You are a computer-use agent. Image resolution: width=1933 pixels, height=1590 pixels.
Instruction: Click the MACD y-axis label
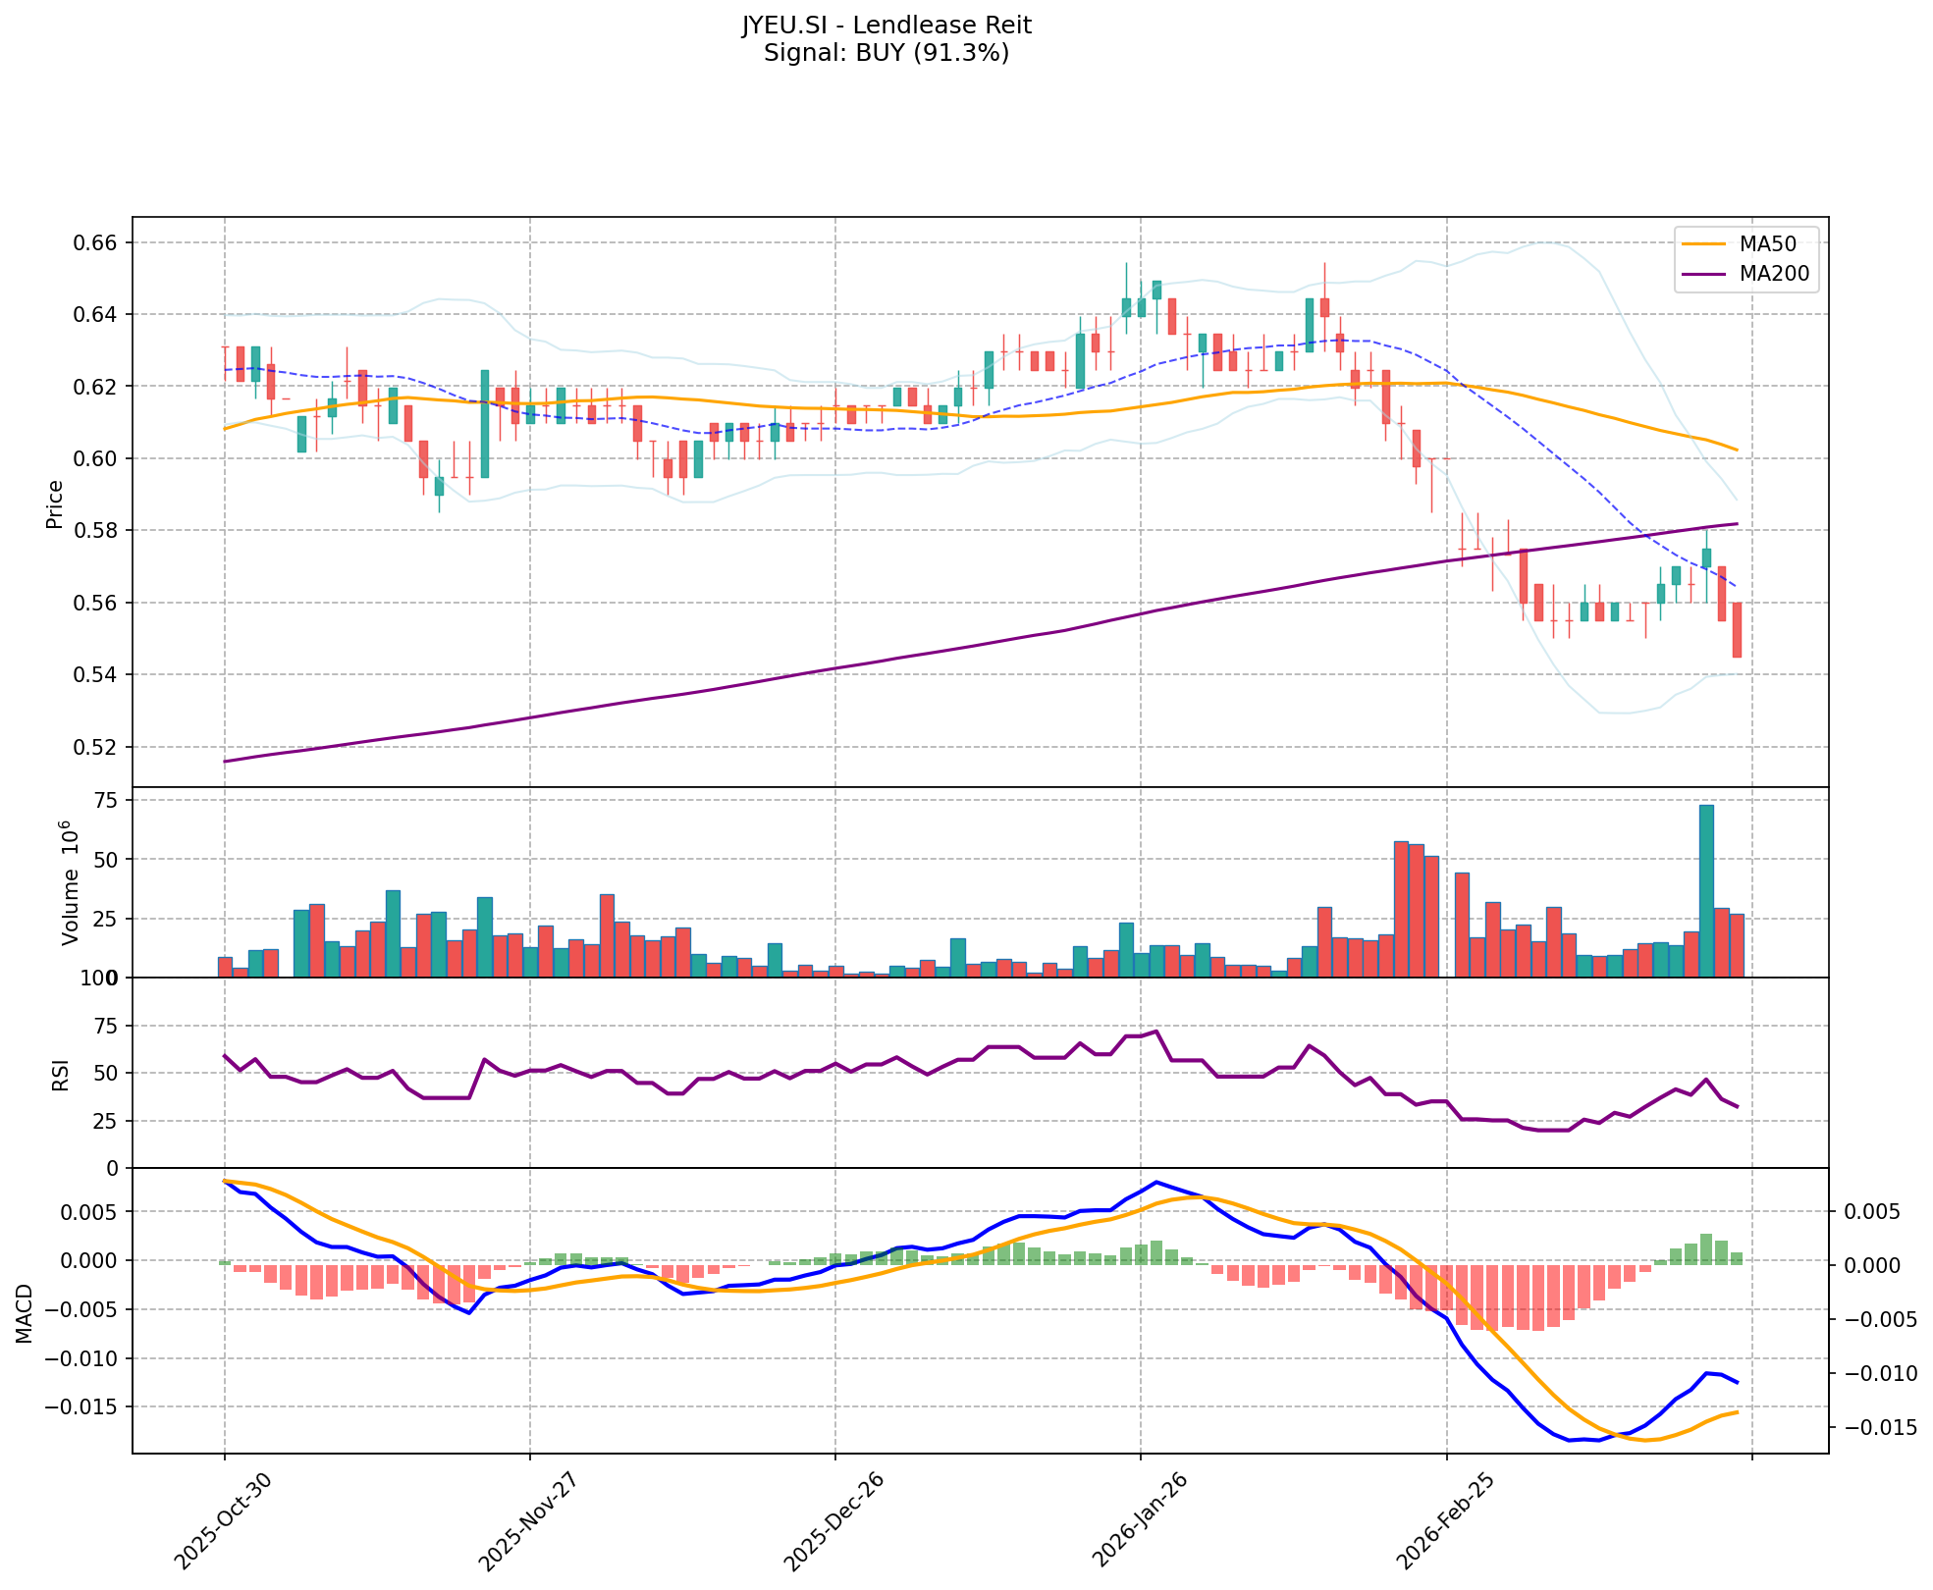pos(24,1313)
